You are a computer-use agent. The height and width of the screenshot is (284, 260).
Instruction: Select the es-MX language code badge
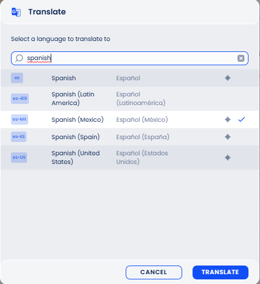pyautogui.click(x=20, y=119)
